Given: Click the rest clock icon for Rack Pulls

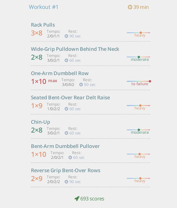Looking at the screenshot, I should coord(66,36).
